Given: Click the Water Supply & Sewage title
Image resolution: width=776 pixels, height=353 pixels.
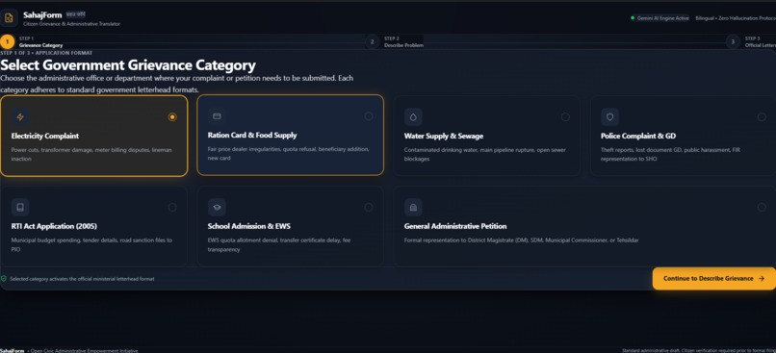Looking at the screenshot, I should [444, 136].
